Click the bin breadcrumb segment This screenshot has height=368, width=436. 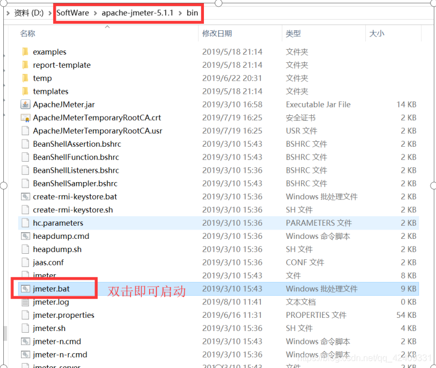(x=192, y=13)
